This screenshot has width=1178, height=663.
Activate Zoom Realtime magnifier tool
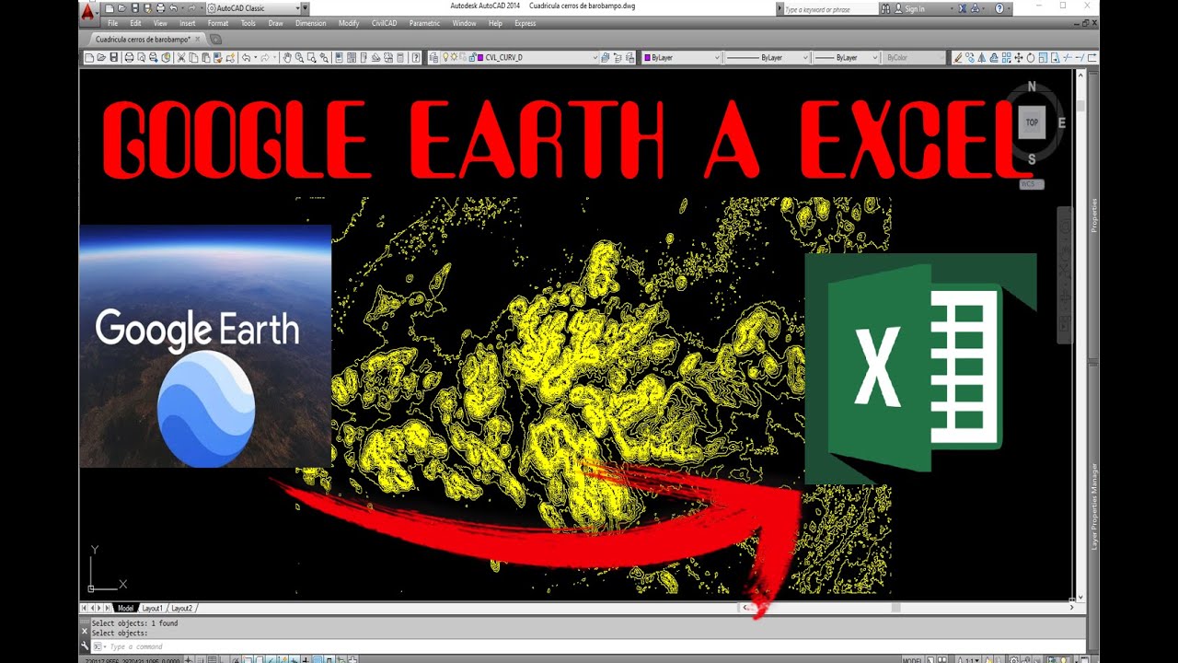299,57
